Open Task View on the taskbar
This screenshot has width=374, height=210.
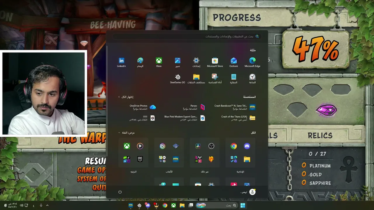[191, 205]
